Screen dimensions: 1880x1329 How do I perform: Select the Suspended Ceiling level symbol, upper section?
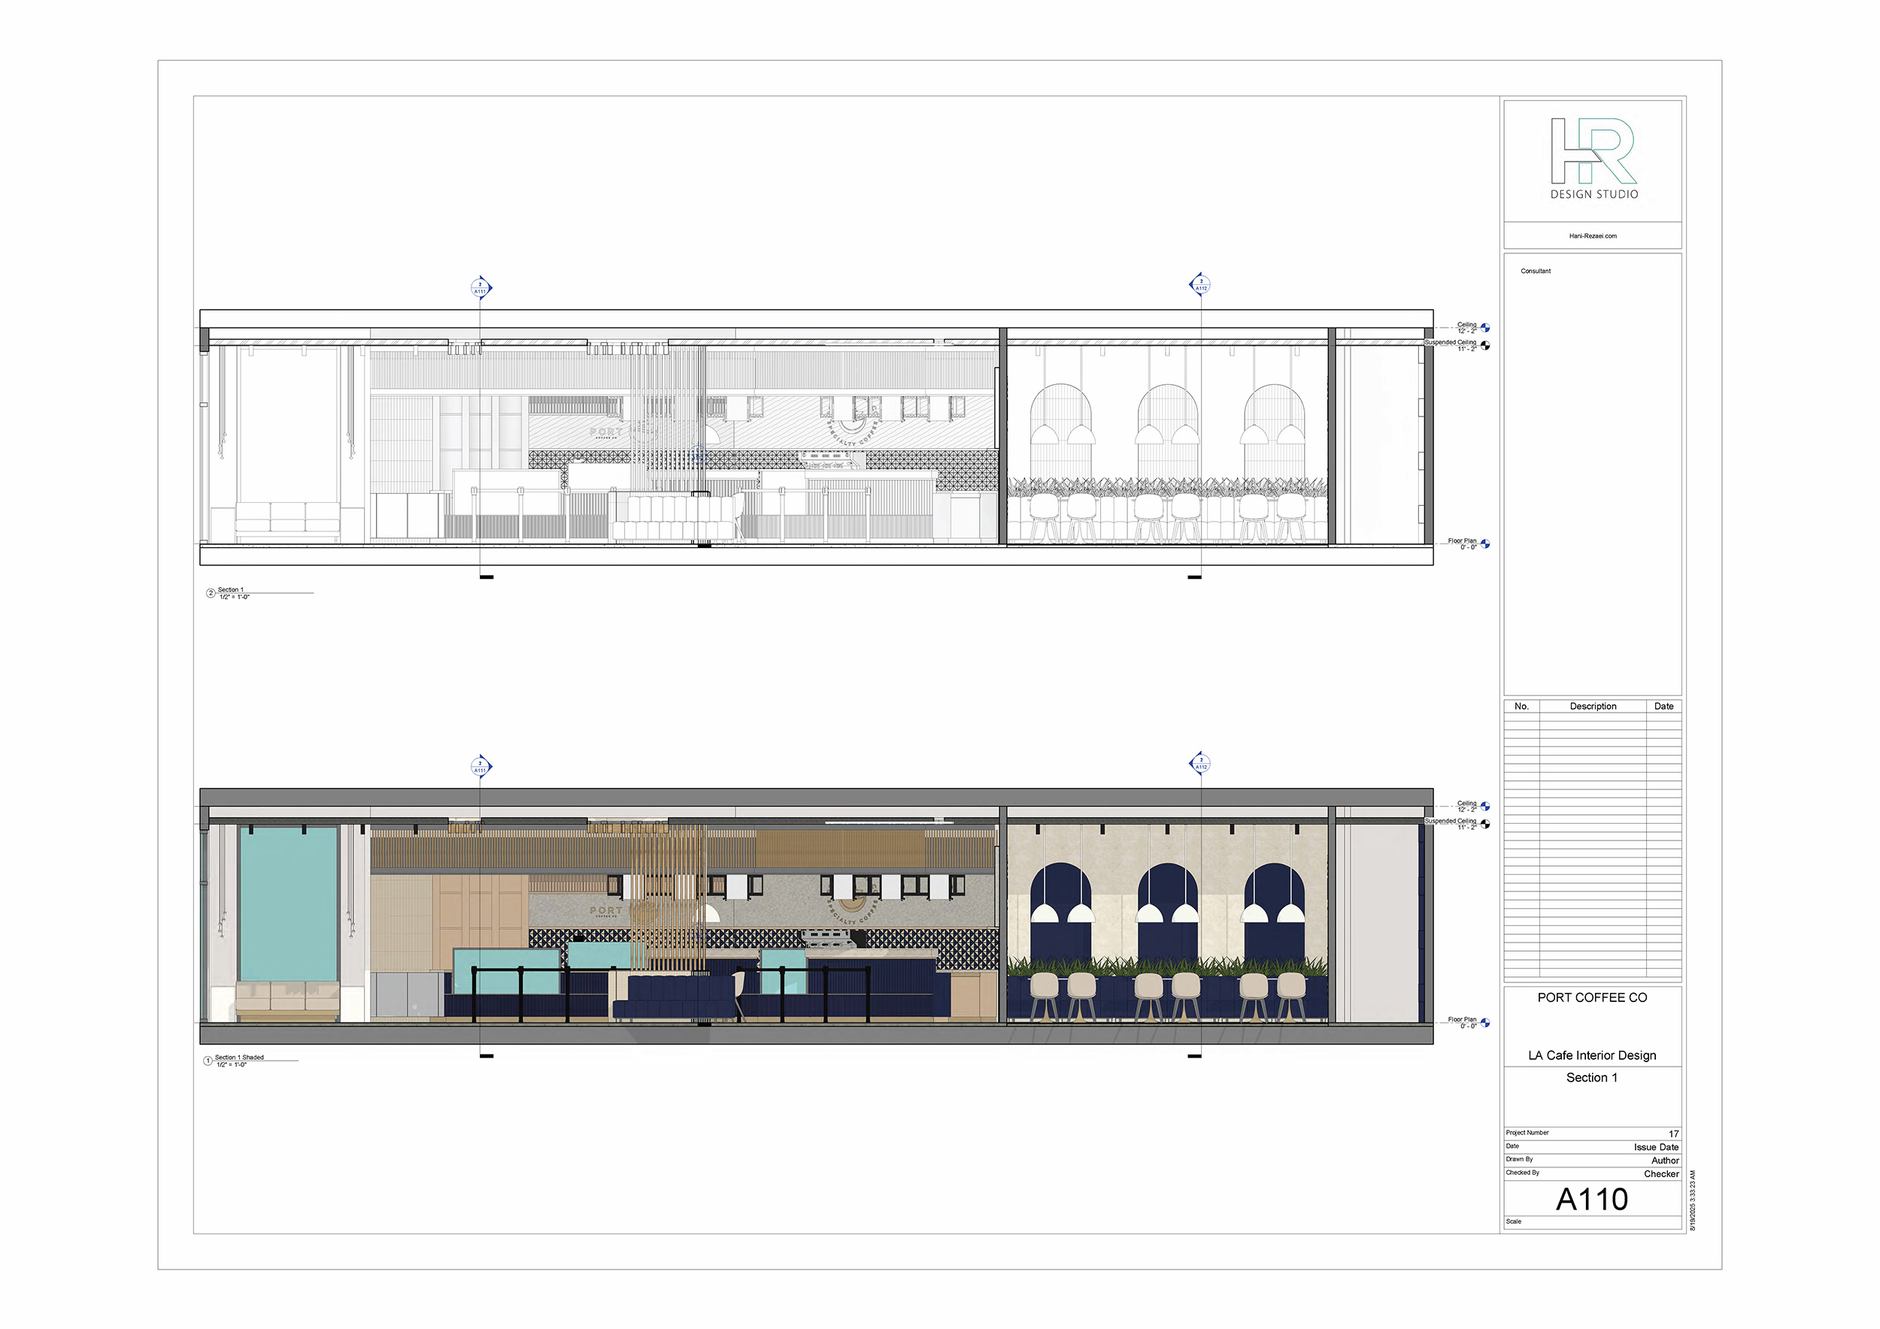[x=1485, y=345]
